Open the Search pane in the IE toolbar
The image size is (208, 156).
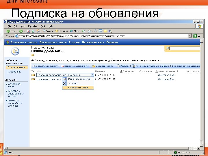47,31
